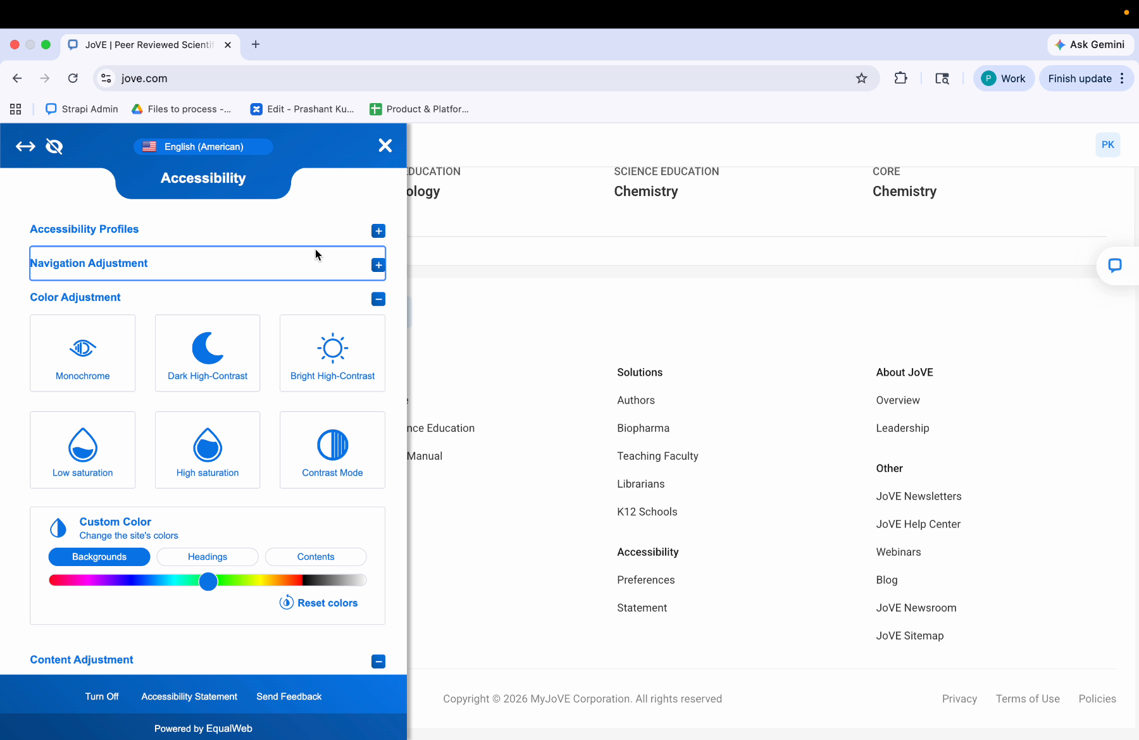Open the Librarians link
1139x740 pixels.
click(x=640, y=484)
